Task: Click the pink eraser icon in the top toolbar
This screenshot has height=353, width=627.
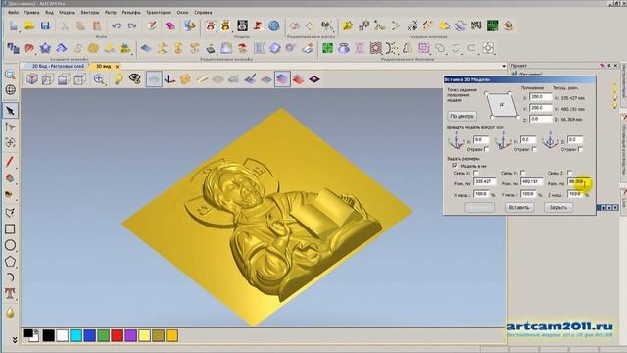Action: click(169, 26)
